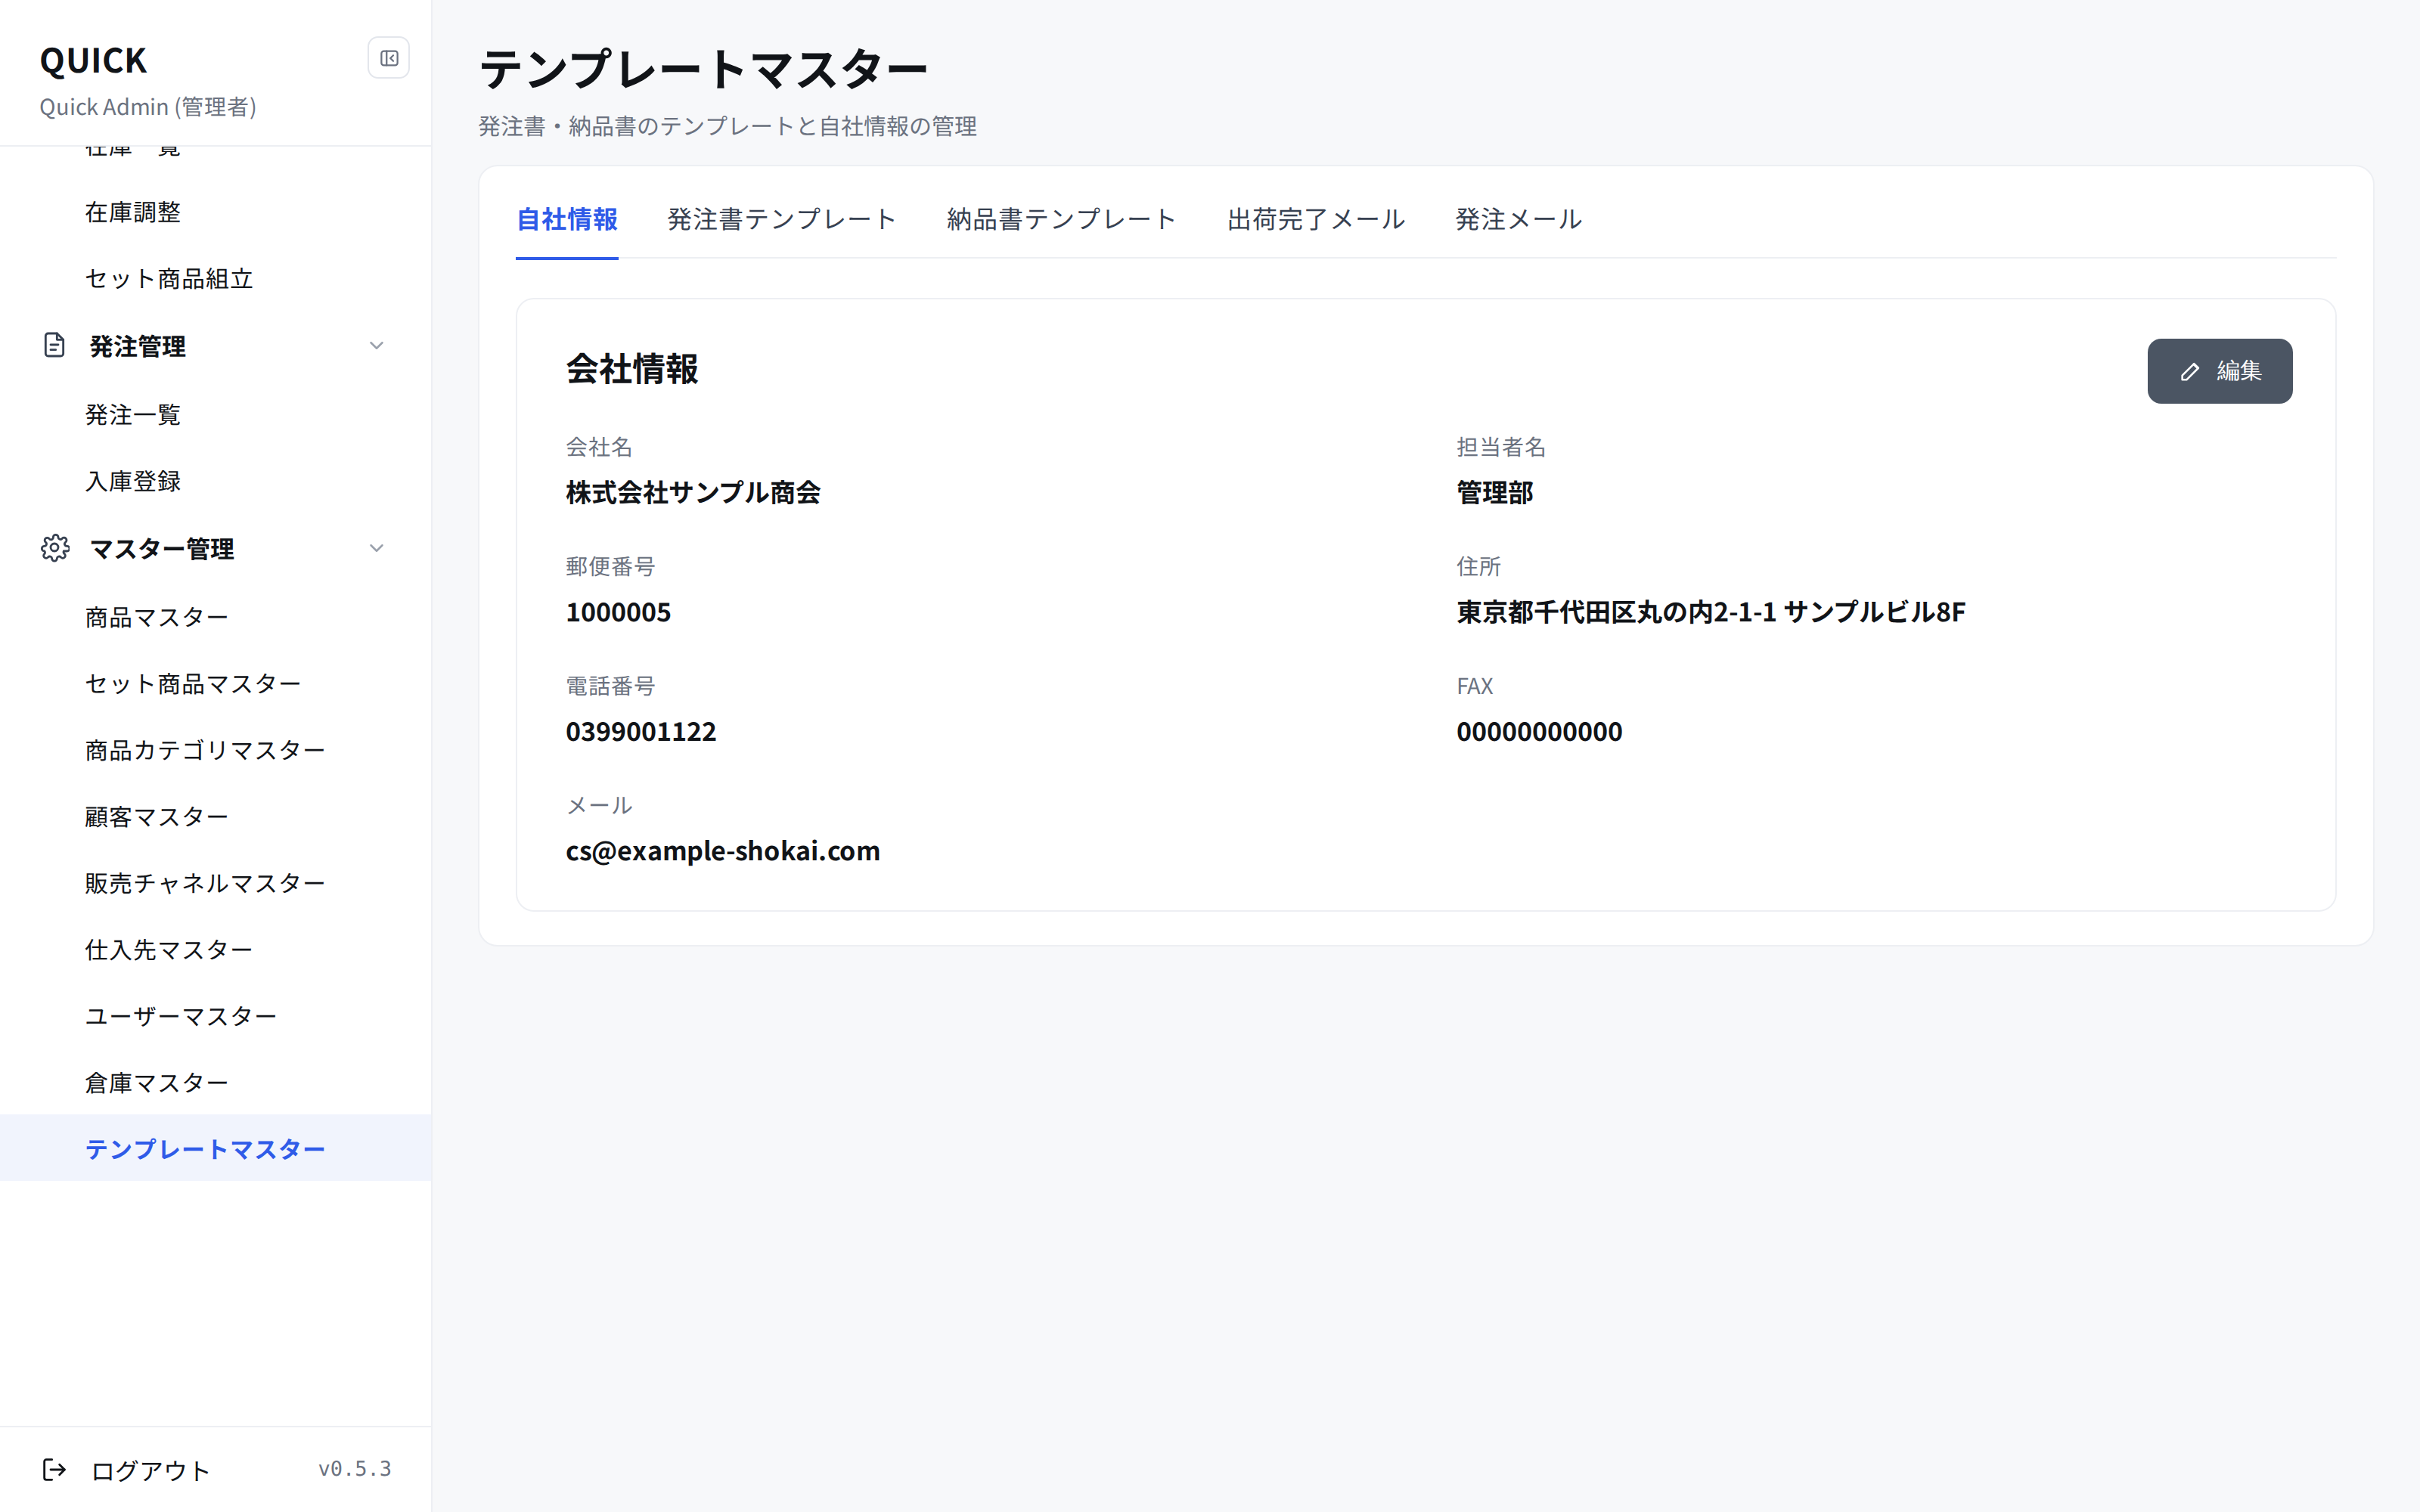This screenshot has width=2420, height=1512.
Task: Switch to the 自社情報 tab
Action: click(567, 219)
